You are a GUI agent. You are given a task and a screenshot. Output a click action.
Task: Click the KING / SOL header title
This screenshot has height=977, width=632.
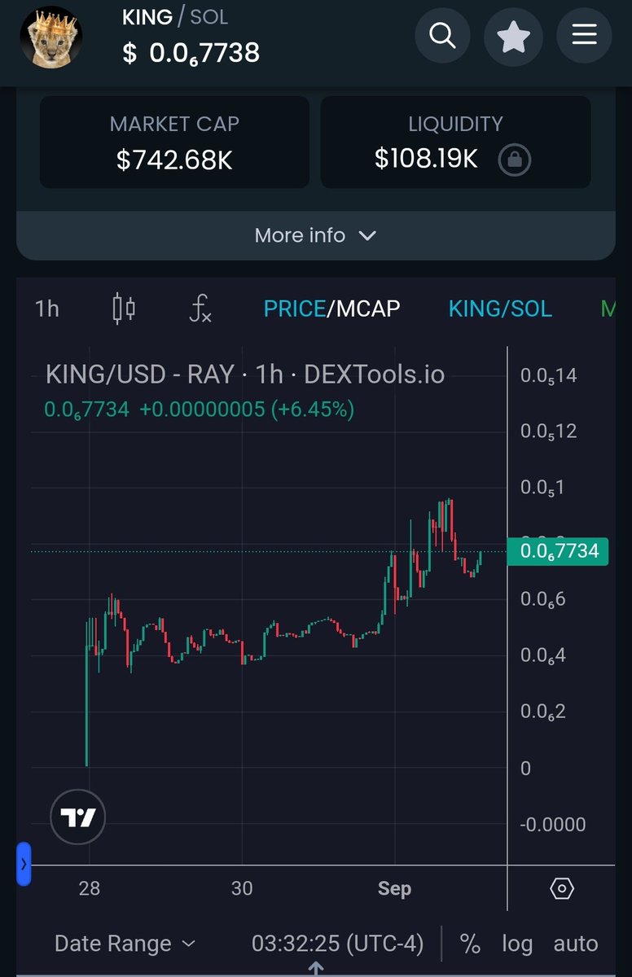[x=175, y=17]
